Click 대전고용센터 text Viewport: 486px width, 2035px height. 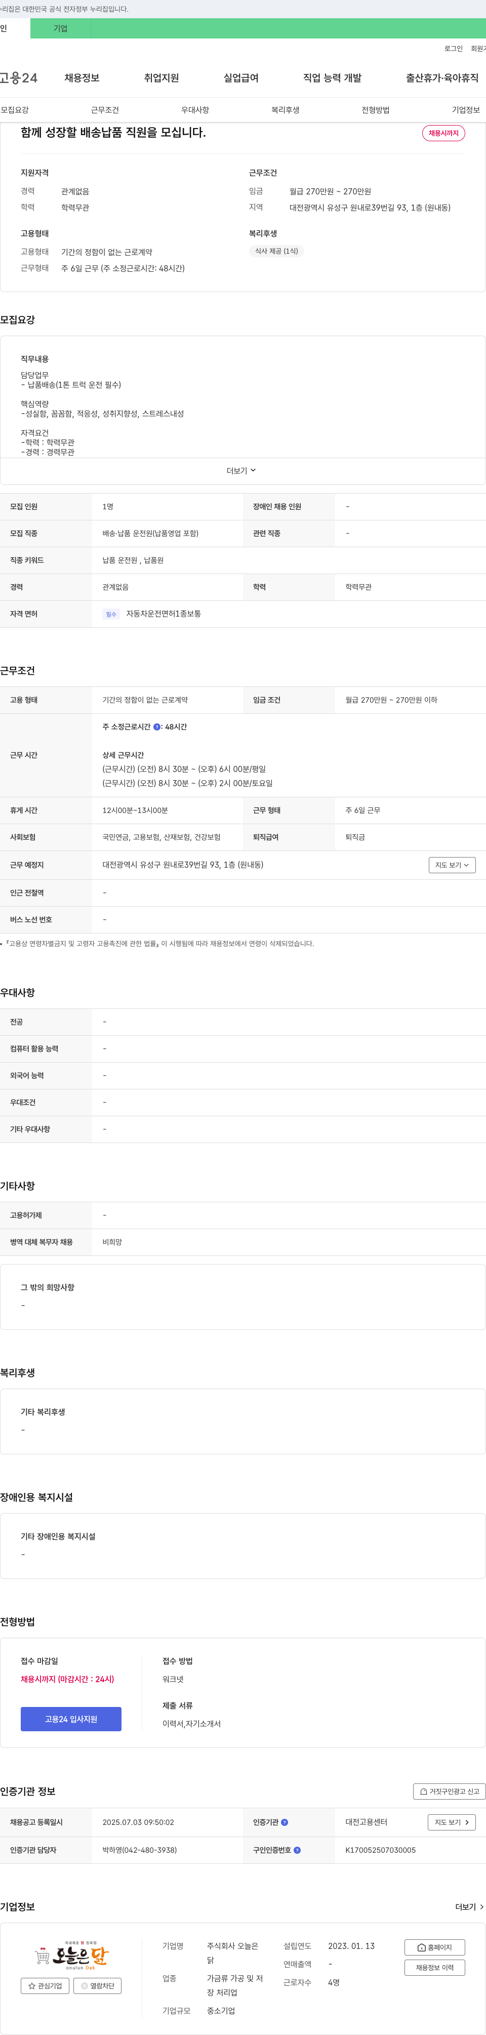(x=366, y=1822)
